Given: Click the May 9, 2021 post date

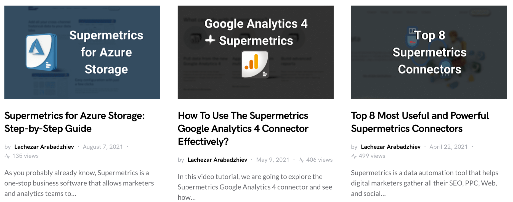Looking at the screenshot, I should [273, 160].
